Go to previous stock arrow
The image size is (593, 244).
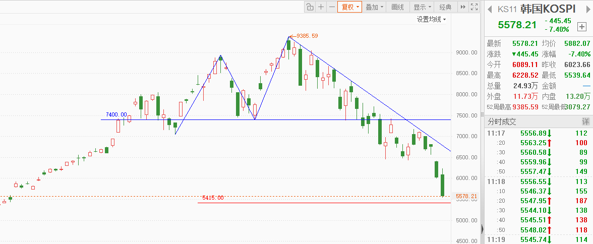490,9
